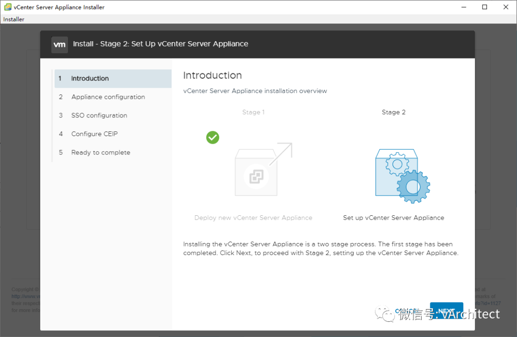Click the 'Install - Stage 2' dialog title

[x=160, y=44]
